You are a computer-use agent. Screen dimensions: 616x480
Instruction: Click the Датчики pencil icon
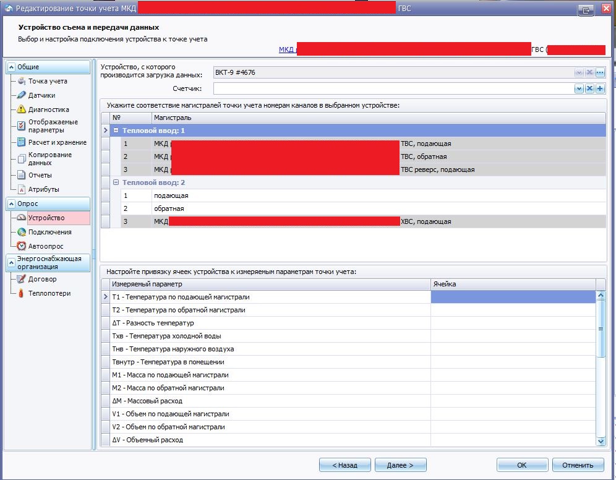(x=22, y=95)
